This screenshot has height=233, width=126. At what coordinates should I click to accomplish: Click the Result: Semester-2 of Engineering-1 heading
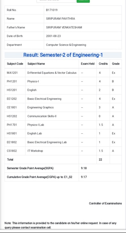[63, 55]
